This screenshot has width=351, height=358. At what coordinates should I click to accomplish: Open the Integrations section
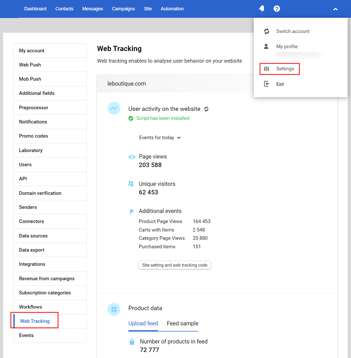pyautogui.click(x=50, y=264)
